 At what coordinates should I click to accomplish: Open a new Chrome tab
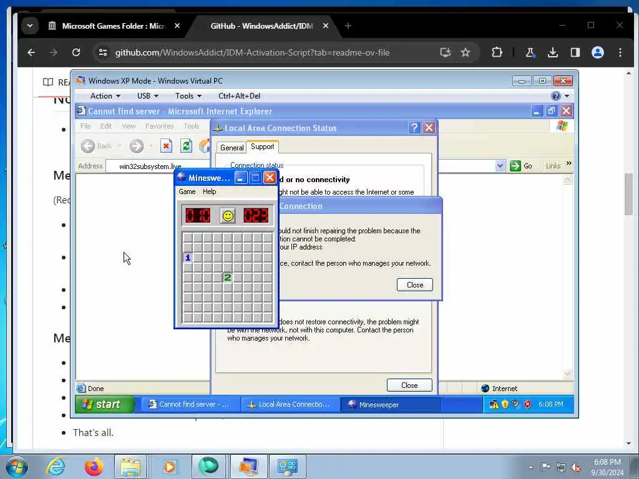348,26
